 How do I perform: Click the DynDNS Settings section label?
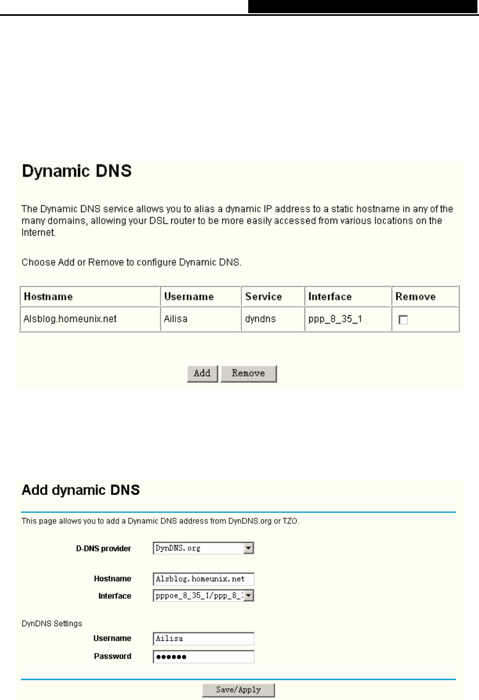click(x=52, y=624)
